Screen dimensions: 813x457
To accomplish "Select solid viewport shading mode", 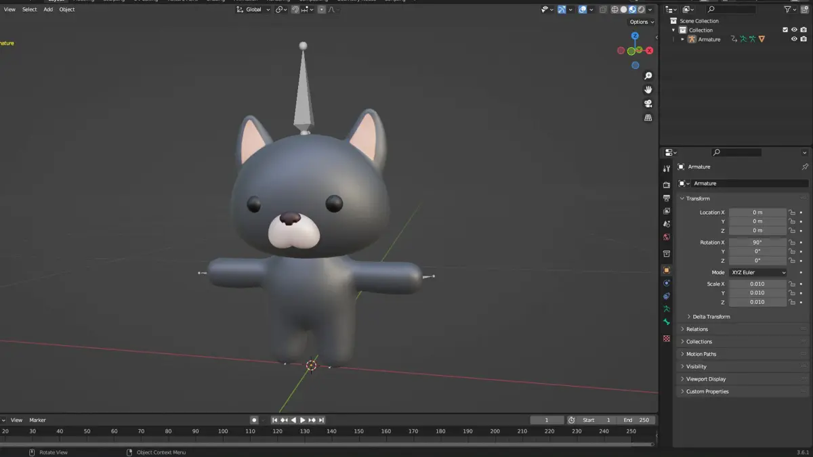I will click(x=623, y=9).
